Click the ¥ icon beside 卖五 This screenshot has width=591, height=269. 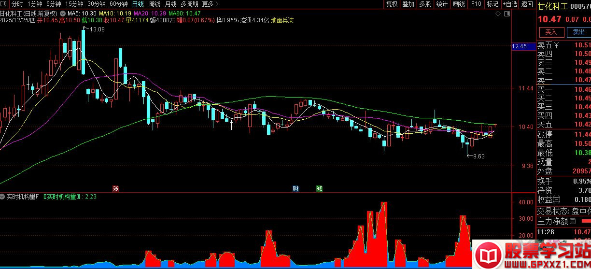[x=556, y=45]
